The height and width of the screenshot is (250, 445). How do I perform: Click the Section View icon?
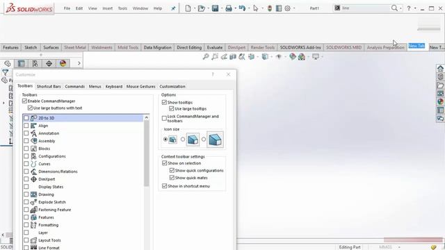pyautogui.click(x=233, y=57)
